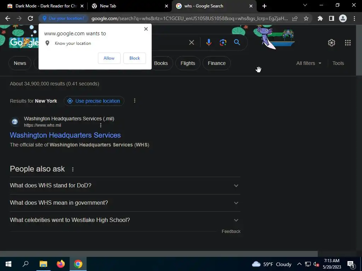Switch to the New Tab tab
Image resolution: width=362 pixels, height=271 pixels.
click(x=129, y=6)
